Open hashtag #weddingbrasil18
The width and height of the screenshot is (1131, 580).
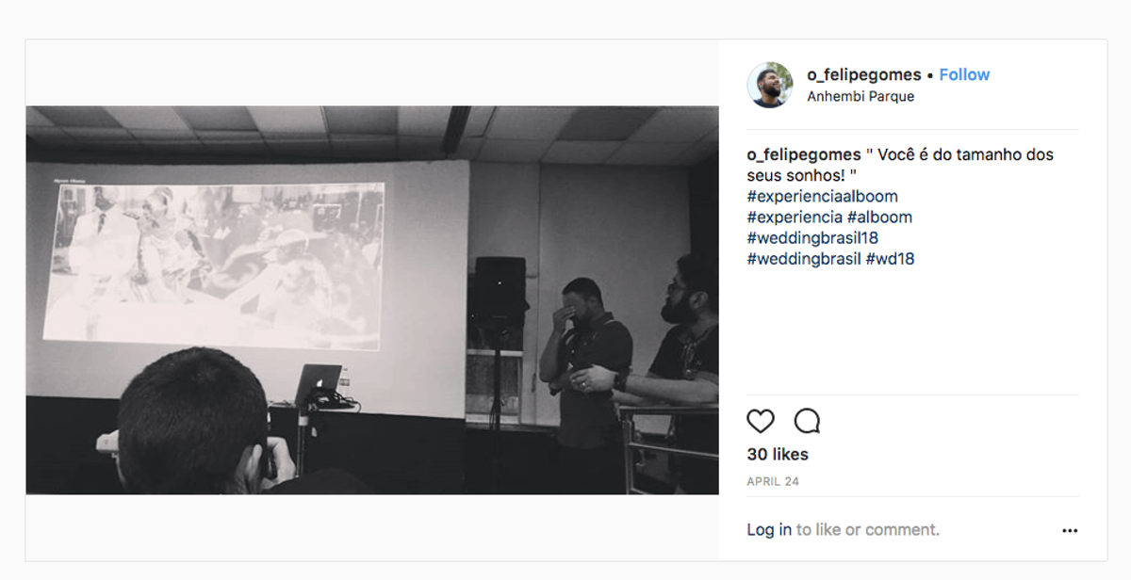pyautogui.click(x=813, y=238)
